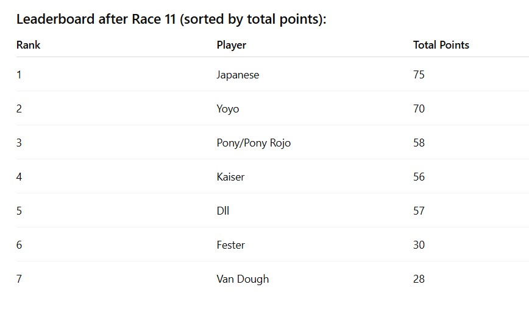This screenshot has height=321, width=529.
Task: Select the player name Yoyo
Action: click(x=228, y=109)
